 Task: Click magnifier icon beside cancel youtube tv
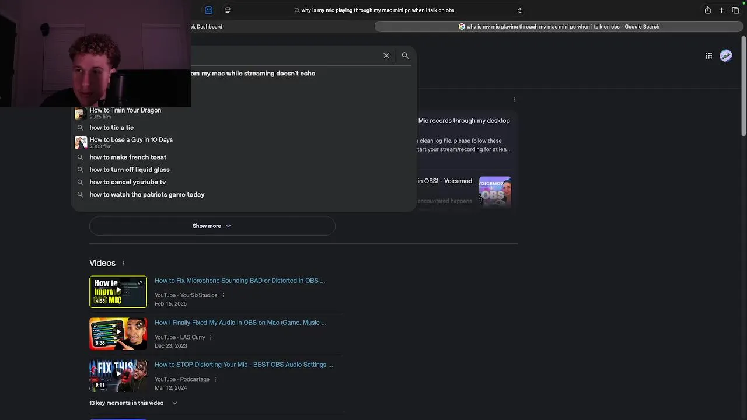(81, 182)
